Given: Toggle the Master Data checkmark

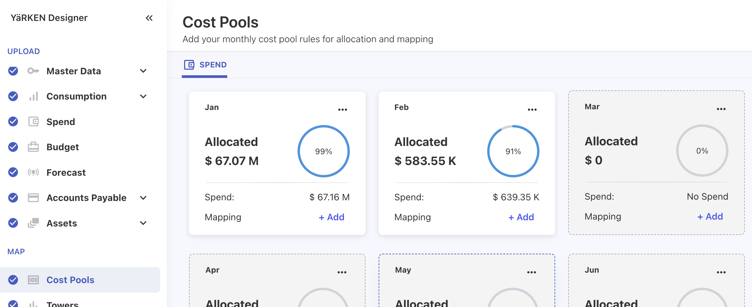Looking at the screenshot, I should [13, 71].
